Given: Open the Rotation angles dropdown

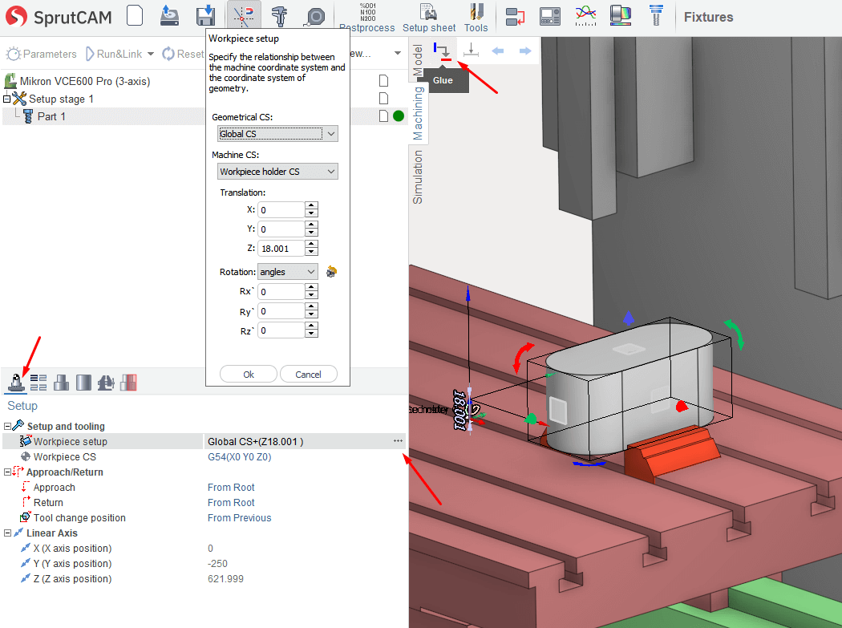Looking at the screenshot, I should (288, 272).
